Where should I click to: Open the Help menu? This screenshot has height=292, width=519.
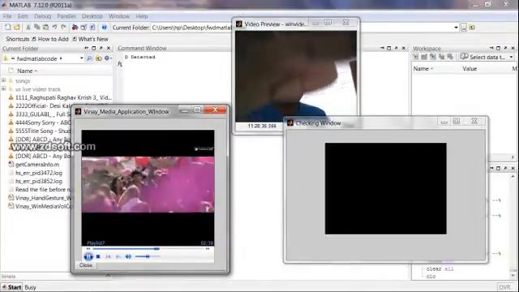tap(142, 16)
